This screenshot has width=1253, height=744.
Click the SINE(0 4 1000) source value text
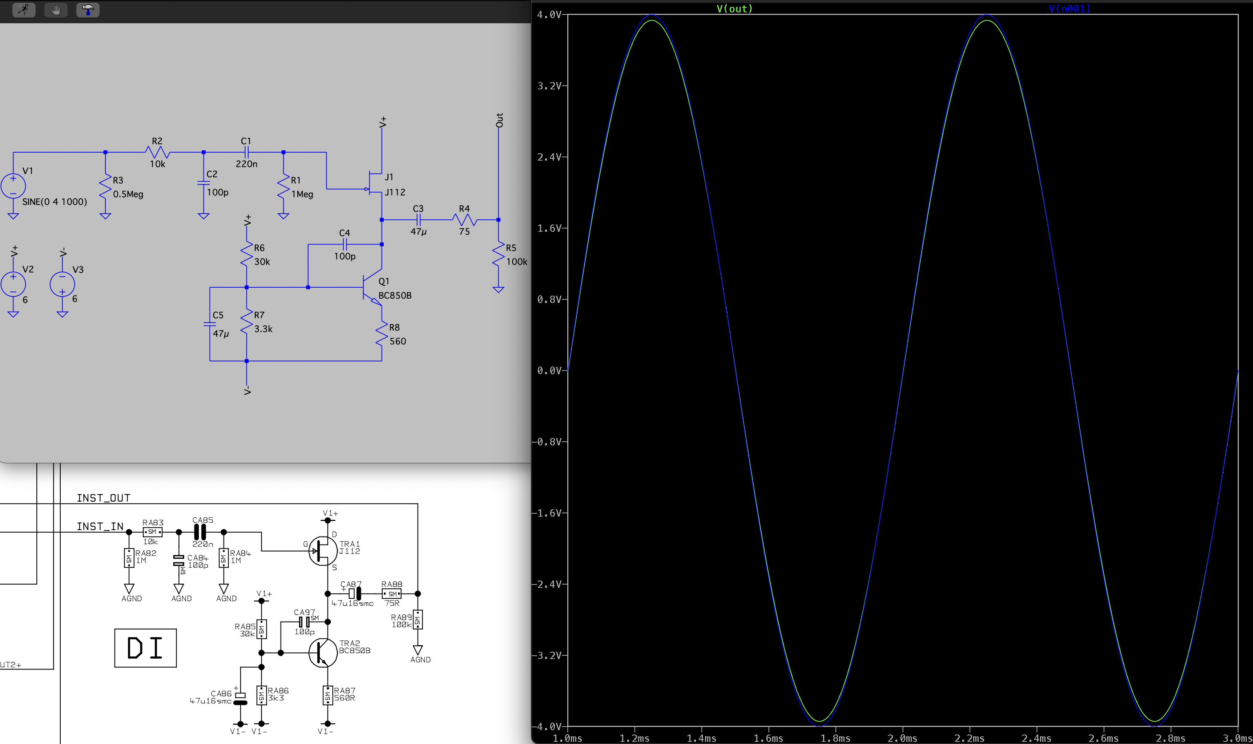(55, 202)
